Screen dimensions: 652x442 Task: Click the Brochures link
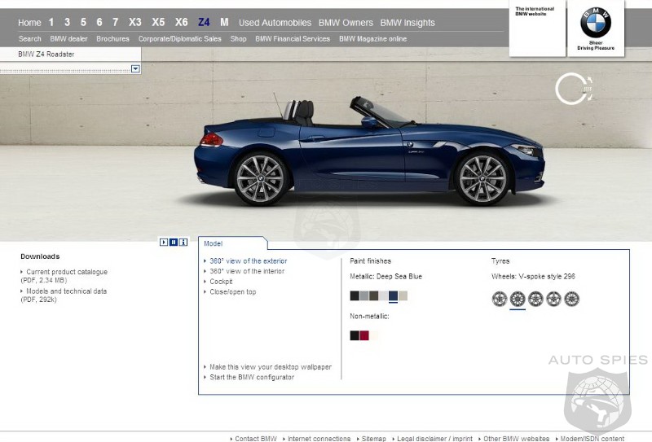click(x=112, y=38)
